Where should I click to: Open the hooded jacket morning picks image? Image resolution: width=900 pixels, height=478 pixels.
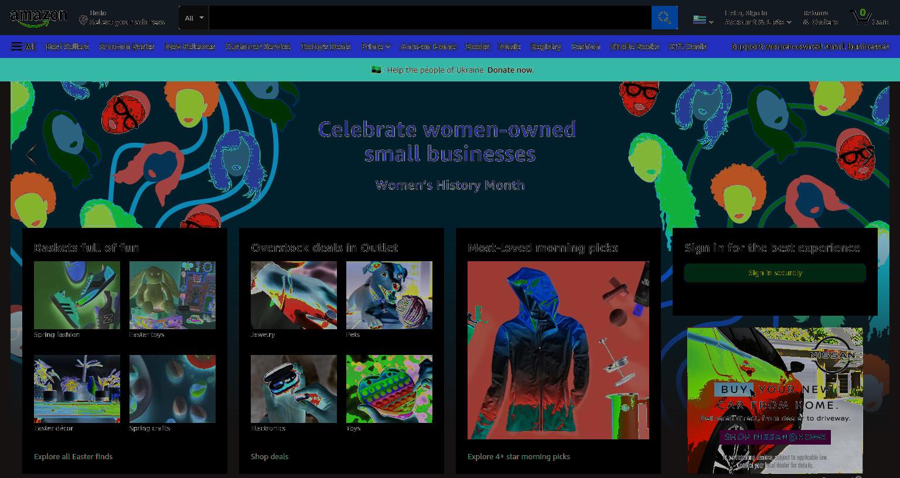click(558, 350)
